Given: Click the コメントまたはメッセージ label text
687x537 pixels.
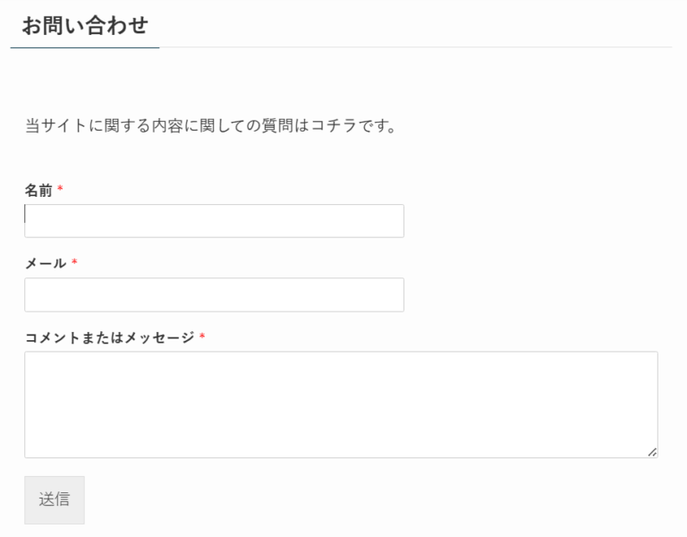Looking at the screenshot, I should tap(109, 337).
